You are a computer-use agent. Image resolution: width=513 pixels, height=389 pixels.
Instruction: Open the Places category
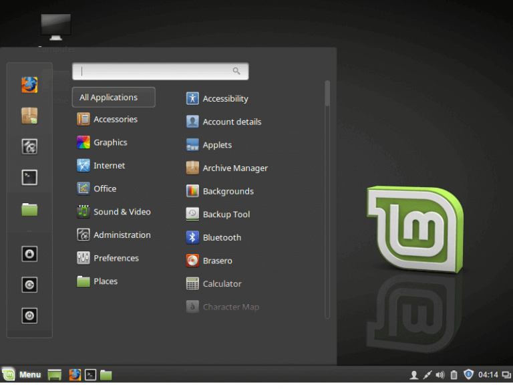click(x=97, y=281)
